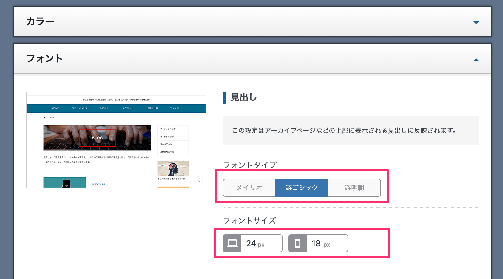Image resolution: width=503 pixels, height=279 pixels.
Task: Click マインドハック in the preview sidebar
Action: tap(167, 137)
